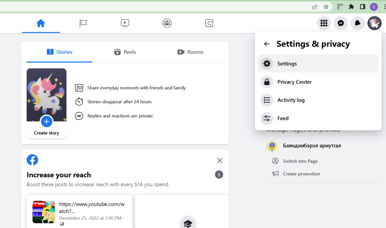Viewport: 386px width, 228px height.
Task: Go back from Settings & privacy menu
Action: 267,44
